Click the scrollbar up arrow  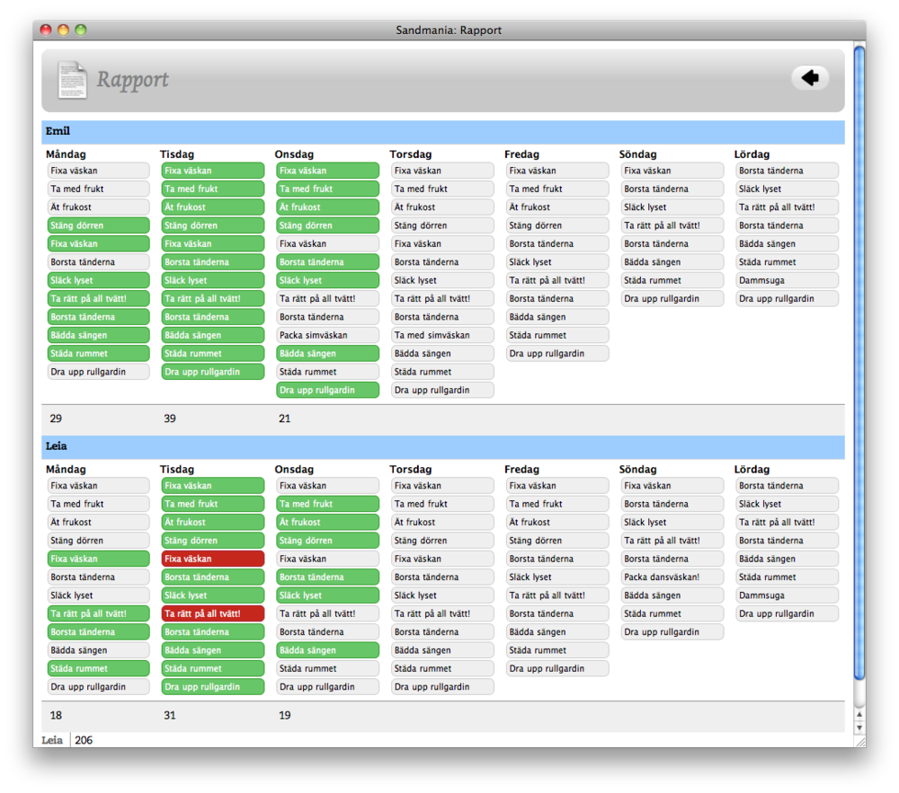(x=859, y=715)
